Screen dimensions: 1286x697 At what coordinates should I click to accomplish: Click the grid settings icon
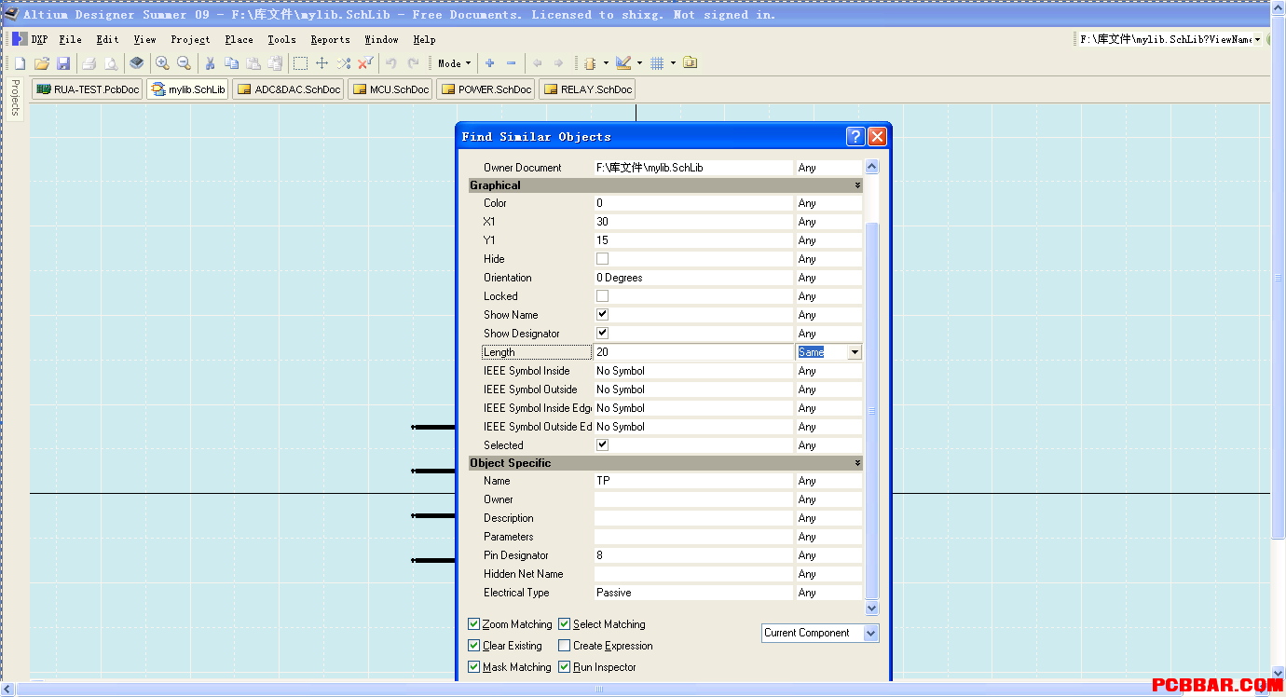(x=657, y=63)
